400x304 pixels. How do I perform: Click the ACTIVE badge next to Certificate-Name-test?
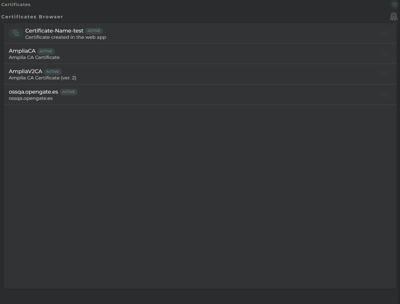(x=94, y=31)
